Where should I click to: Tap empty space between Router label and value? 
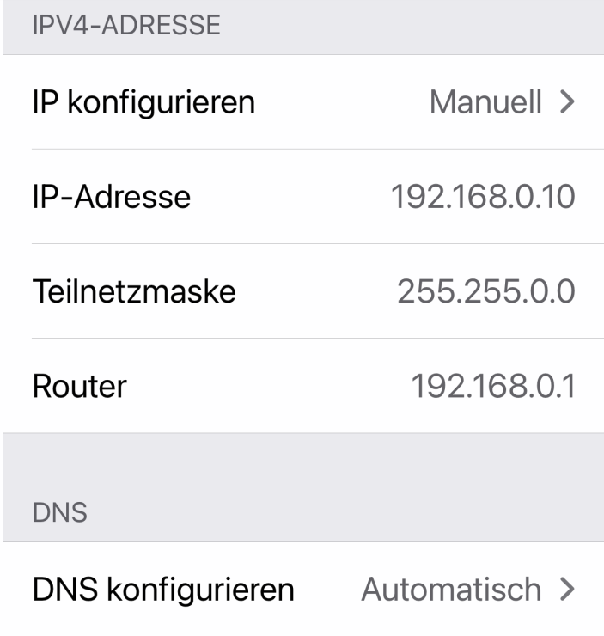click(x=275, y=386)
